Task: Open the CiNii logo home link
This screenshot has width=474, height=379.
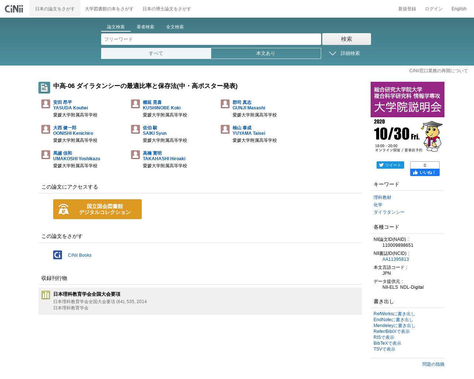Action: point(14,8)
